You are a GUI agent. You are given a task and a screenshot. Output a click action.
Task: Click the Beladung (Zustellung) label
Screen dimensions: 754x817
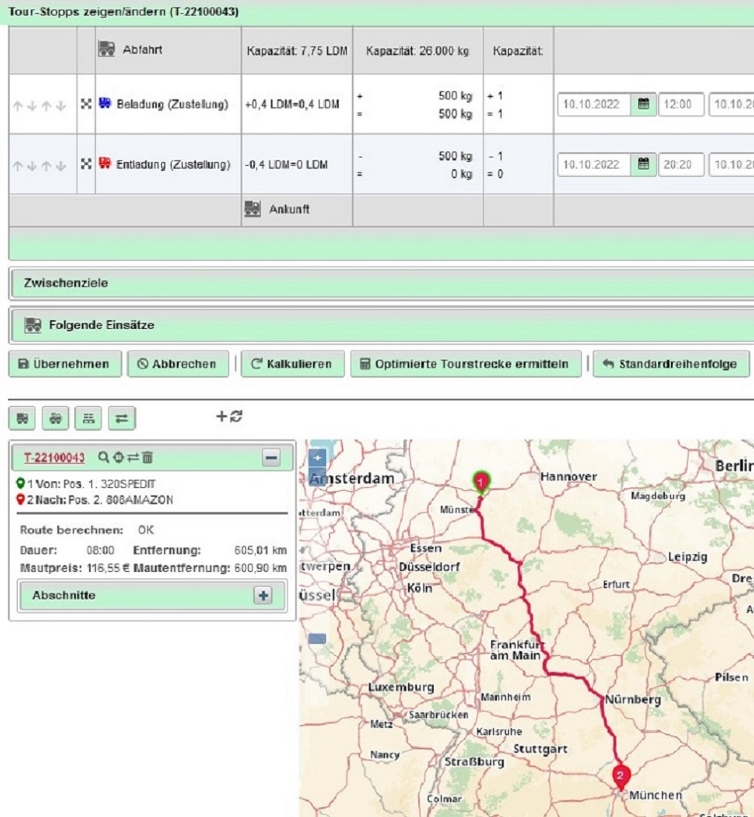(x=172, y=104)
